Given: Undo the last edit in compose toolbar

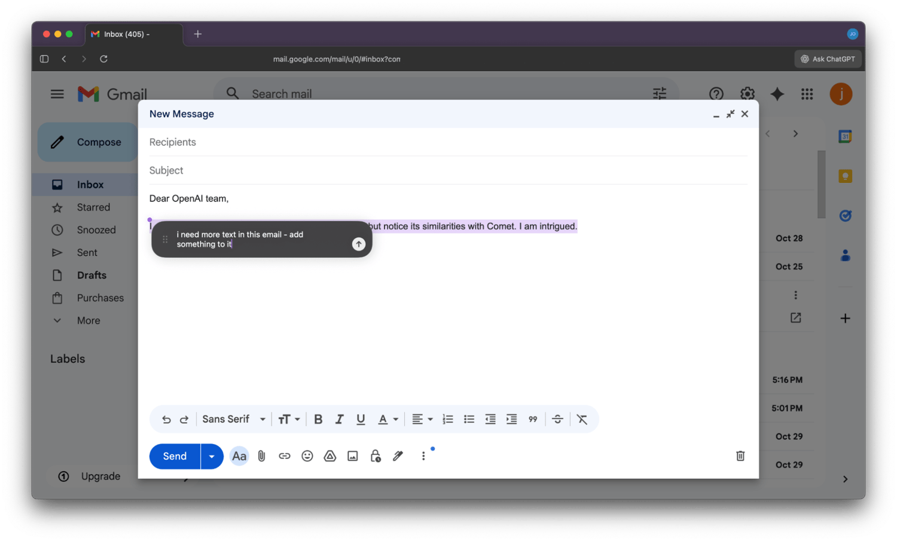Looking at the screenshot, I should [166, 420].
